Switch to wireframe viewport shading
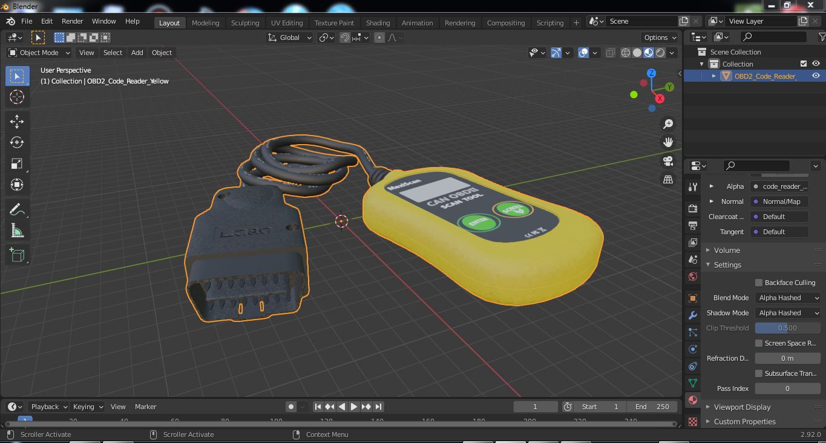Image resolution: width=826 pixels, height=443 pixels. (626, 53)
